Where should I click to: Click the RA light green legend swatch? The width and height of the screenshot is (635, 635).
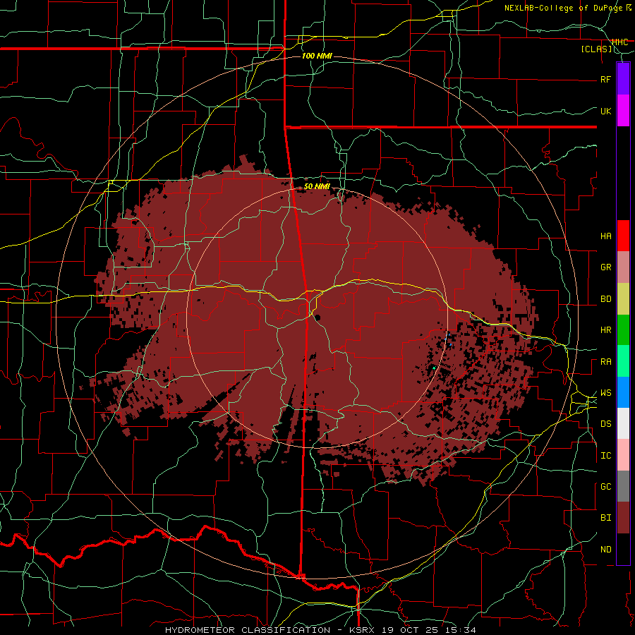[x=623, y=361]
